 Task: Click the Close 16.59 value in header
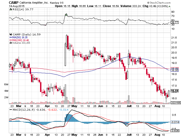[111, 6]
